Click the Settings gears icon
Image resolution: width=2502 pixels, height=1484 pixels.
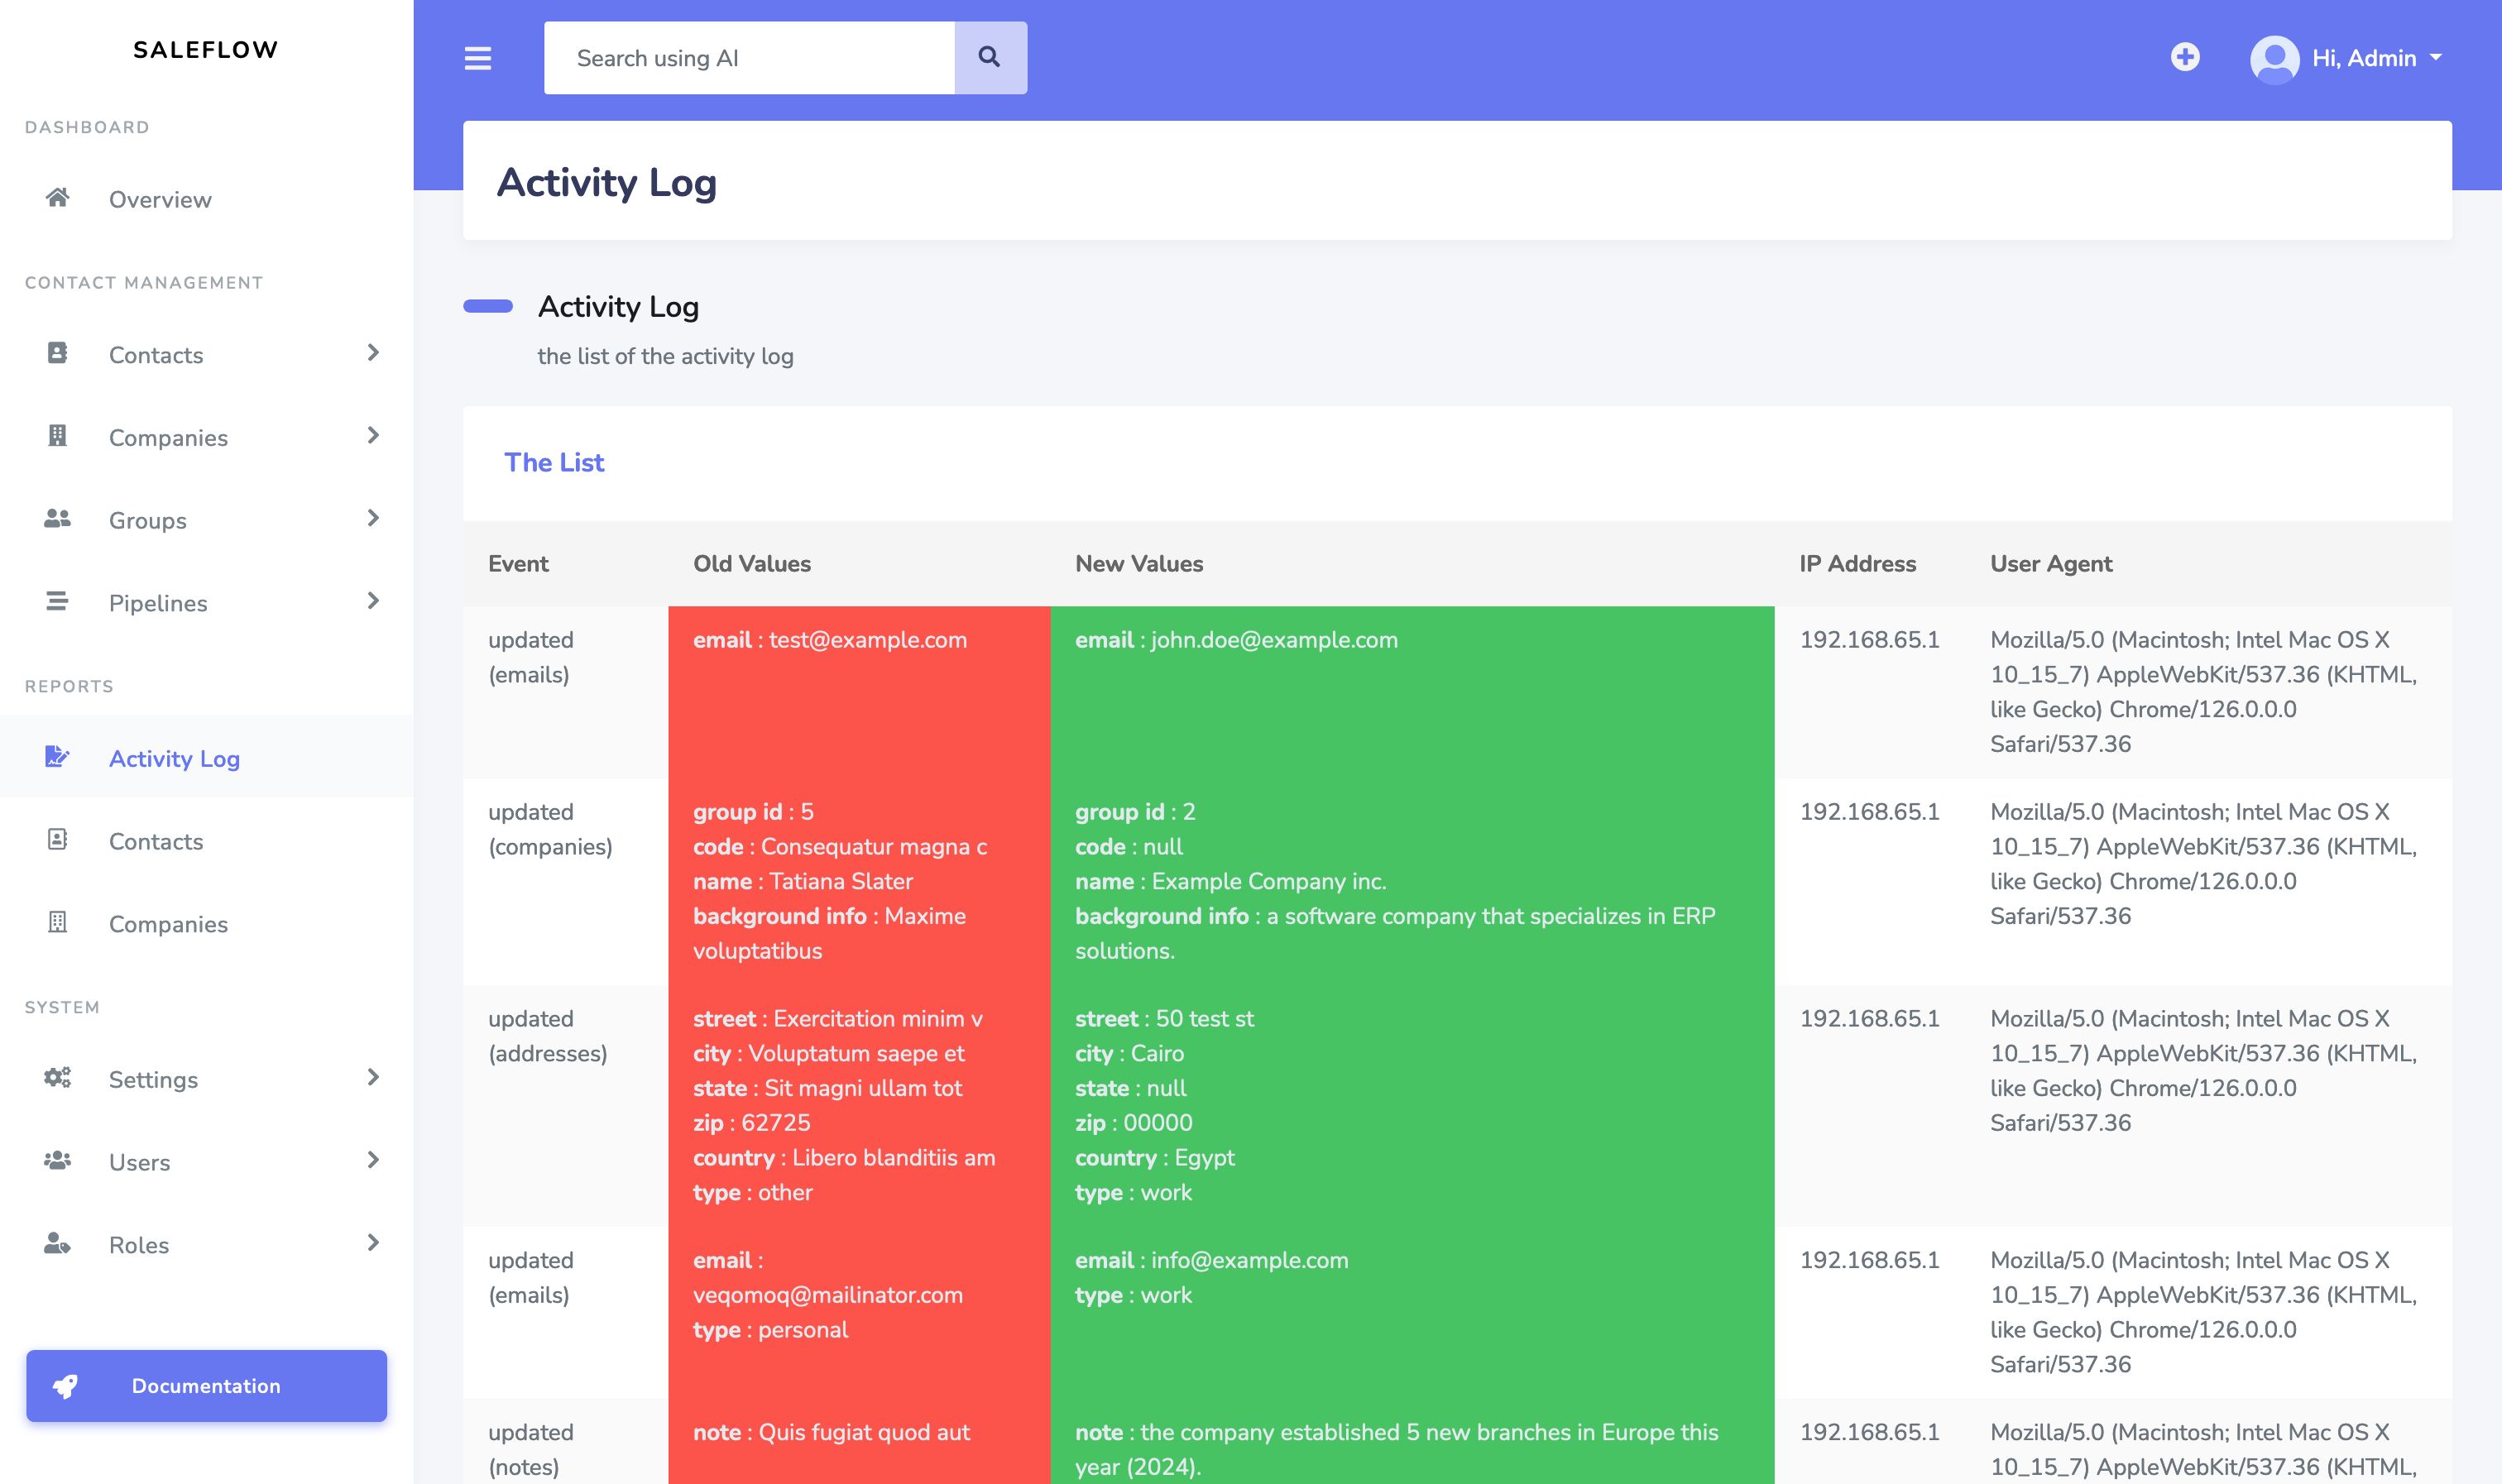pos(57,1078)
